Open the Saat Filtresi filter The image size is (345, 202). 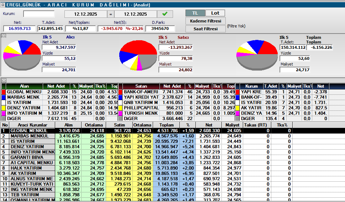[205, 29]
